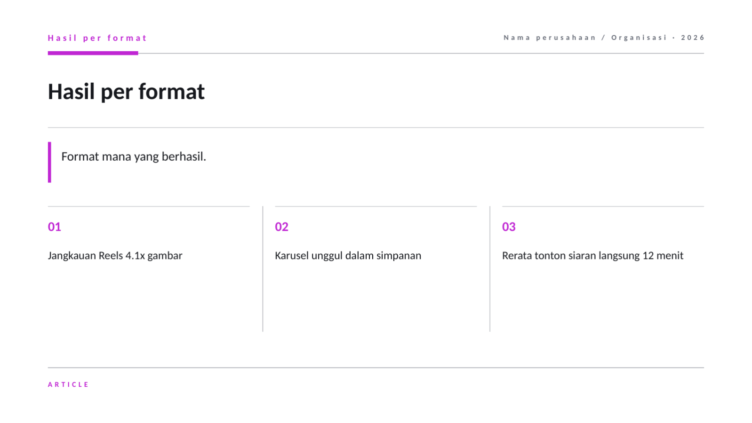Viewport: 752px width, 423px height.
Task: Click the year "2026" in the header
Action: (693, 38)
